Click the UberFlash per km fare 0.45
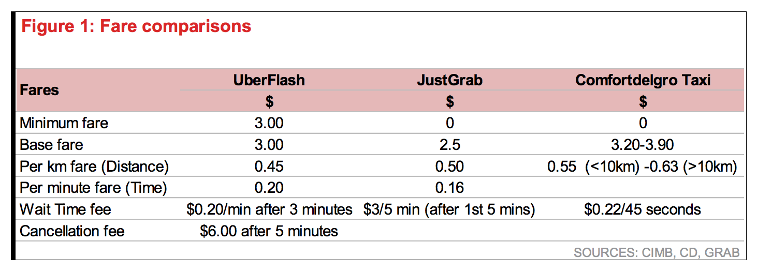 click(269, 167)
